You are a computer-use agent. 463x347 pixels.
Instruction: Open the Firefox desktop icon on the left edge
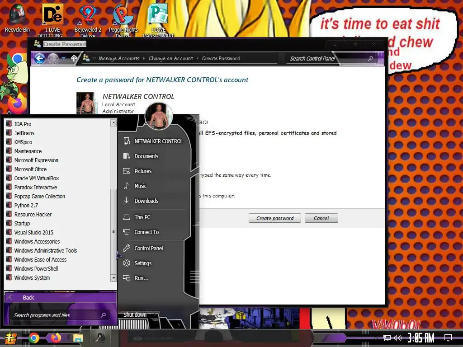click(x=17, y=103)
